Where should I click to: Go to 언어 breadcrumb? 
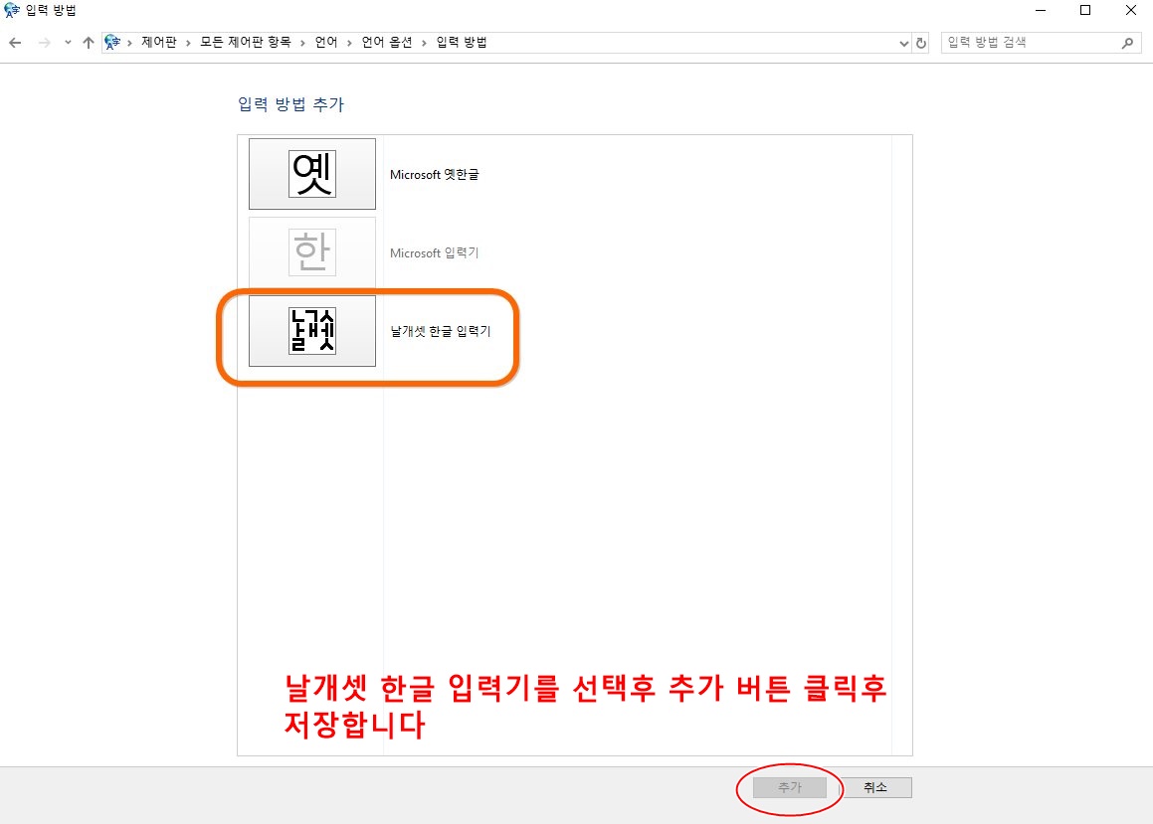point(325,42)
